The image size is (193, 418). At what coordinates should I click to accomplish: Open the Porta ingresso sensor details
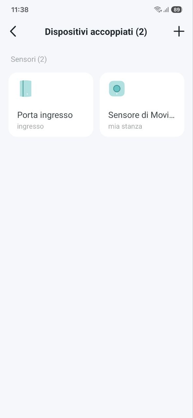tap(51, 104)
